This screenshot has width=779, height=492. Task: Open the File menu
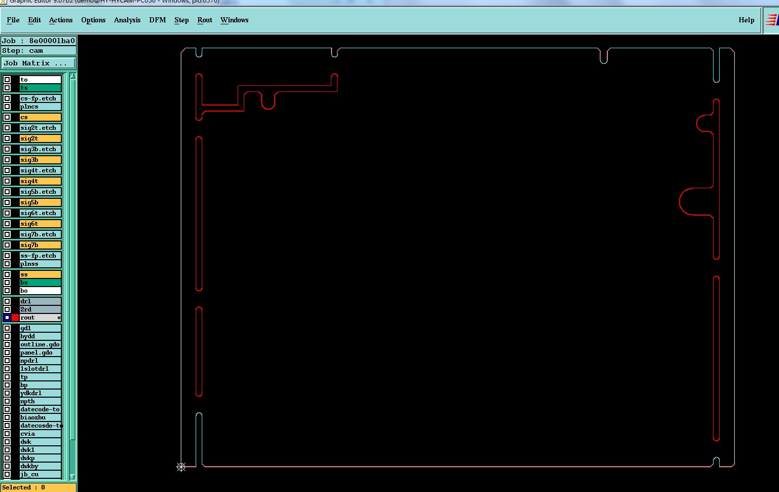click(13, 20)
